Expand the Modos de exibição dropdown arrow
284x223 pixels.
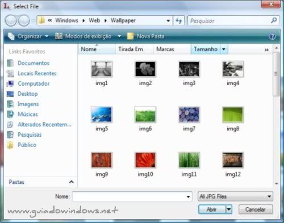coord(119,36)
